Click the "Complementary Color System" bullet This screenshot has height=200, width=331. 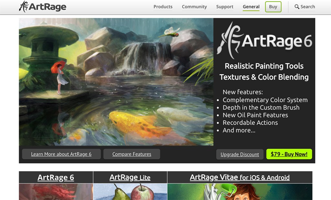[x=265, y=100]
